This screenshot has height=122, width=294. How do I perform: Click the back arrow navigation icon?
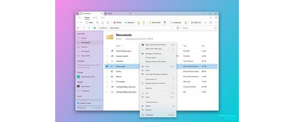tap(78, 28)
